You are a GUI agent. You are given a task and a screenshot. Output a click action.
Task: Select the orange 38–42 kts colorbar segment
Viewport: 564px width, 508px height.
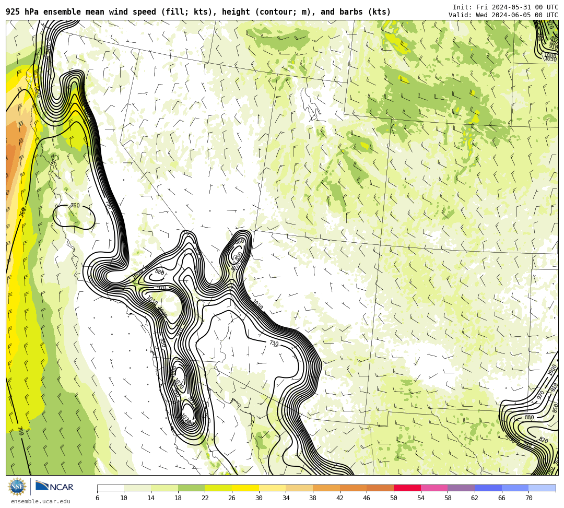point(326,488)
